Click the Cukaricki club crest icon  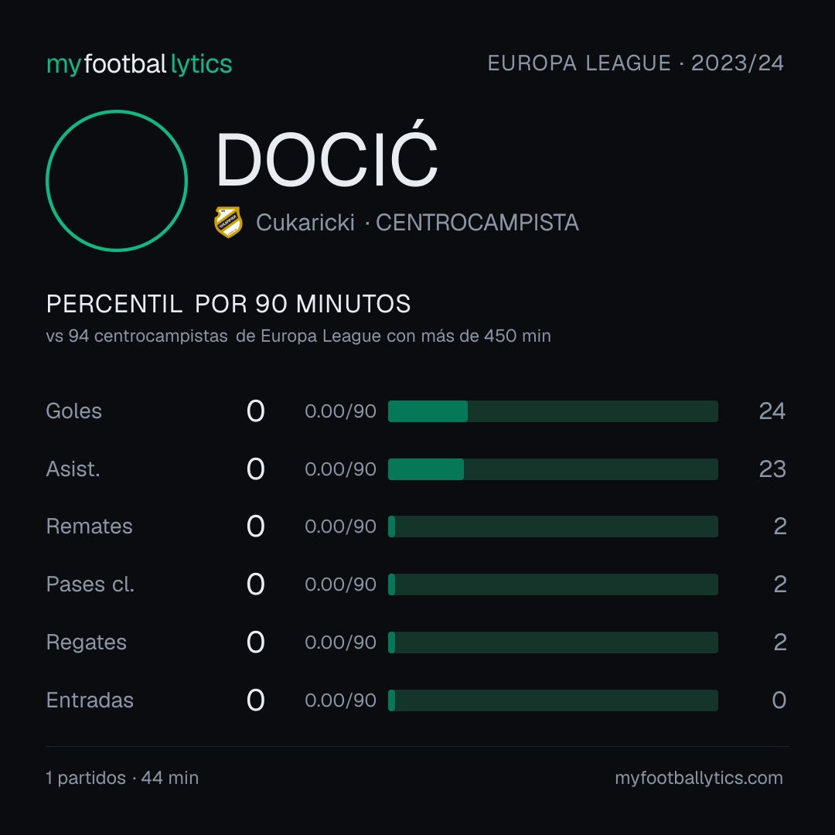tap(228, 222)
